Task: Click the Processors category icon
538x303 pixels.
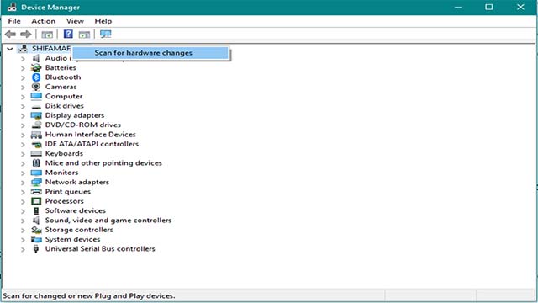Action: coord(36,201)
